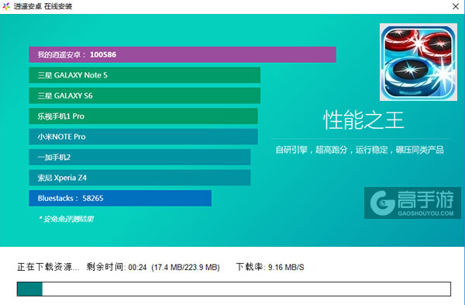Click the game app icon thumbnail
The width and height of the screenshot is (465, 305).
coord(418,62)
